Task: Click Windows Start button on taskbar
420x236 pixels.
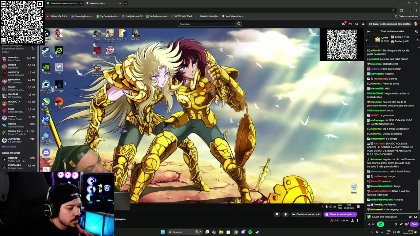Action: 163,232
